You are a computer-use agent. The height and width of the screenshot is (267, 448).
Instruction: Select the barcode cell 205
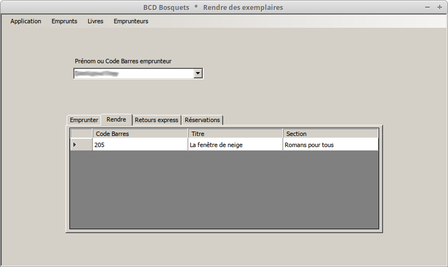[x=140, y=145]
